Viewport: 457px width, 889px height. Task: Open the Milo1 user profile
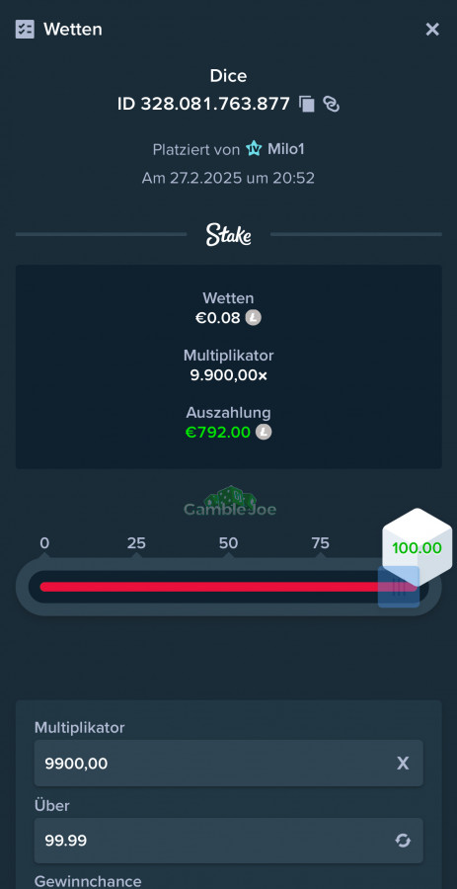286,149
